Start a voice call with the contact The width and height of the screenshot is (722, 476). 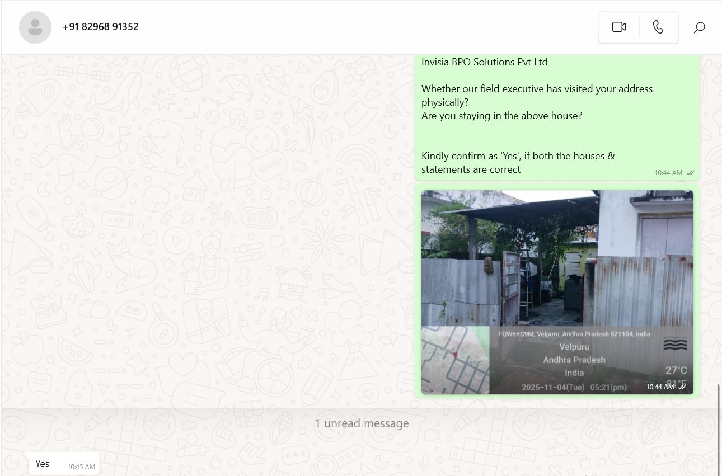658,27
